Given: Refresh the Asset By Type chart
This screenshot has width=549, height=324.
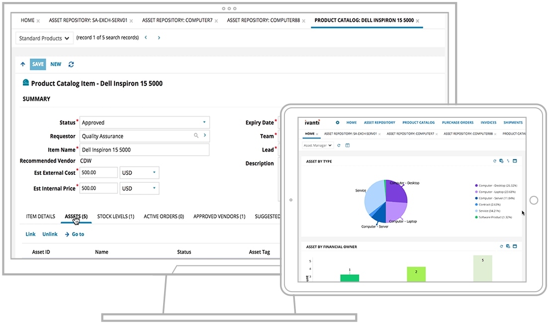Looking at the screenshot, I should (495, 161).
